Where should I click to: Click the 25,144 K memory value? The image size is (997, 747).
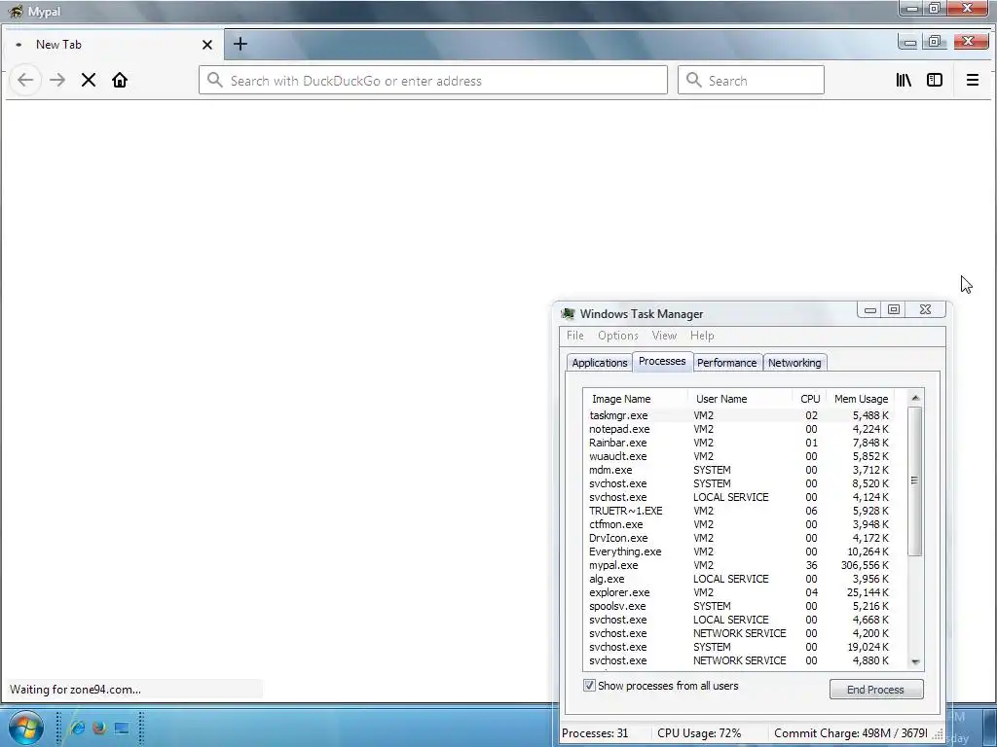tap(868, 592)
